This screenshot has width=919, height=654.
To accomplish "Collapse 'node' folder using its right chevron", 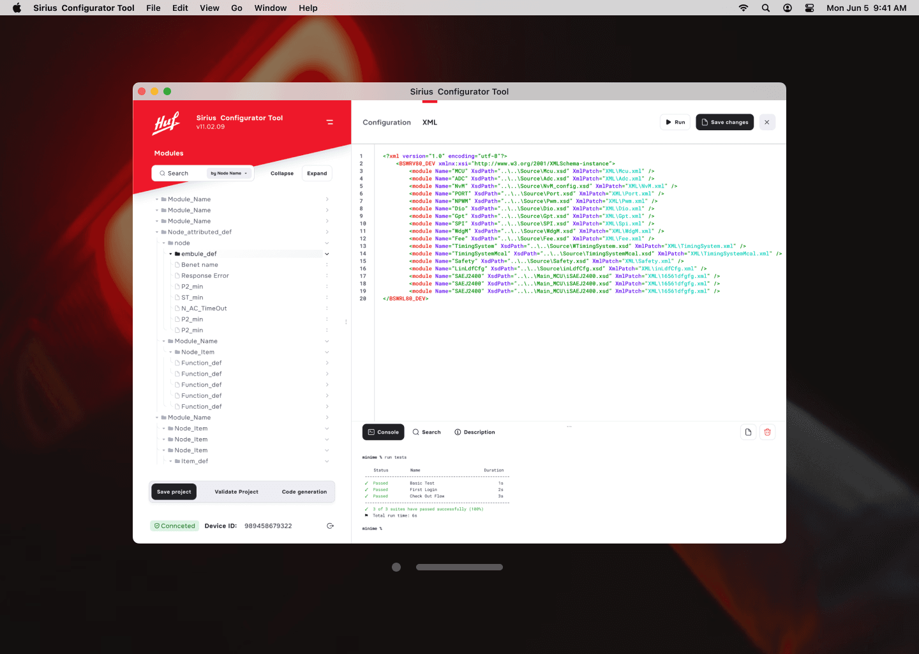I will [x=327, y=243].
